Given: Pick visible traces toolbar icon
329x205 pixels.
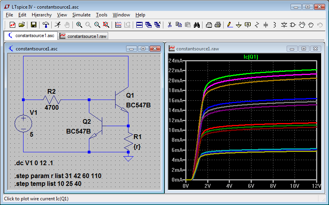Looking at the screenshot, I should click(118, 25).
